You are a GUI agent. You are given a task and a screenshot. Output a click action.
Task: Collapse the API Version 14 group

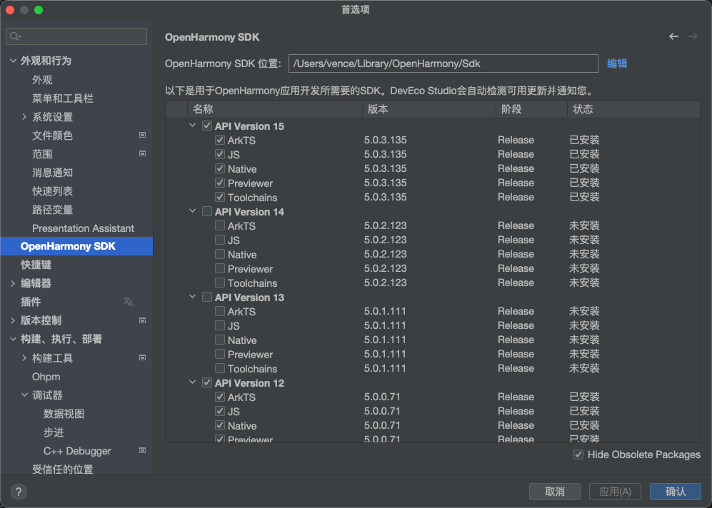coord(193,211)
